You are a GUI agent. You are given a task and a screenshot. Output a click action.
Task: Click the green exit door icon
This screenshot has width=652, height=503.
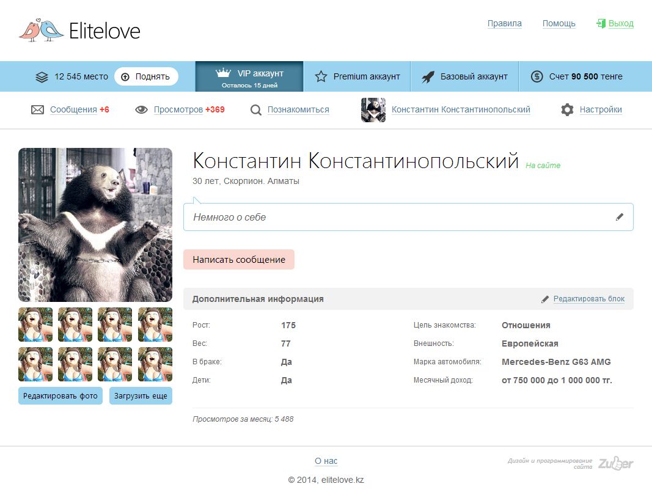pyautogui.click(x=601, y=24)
